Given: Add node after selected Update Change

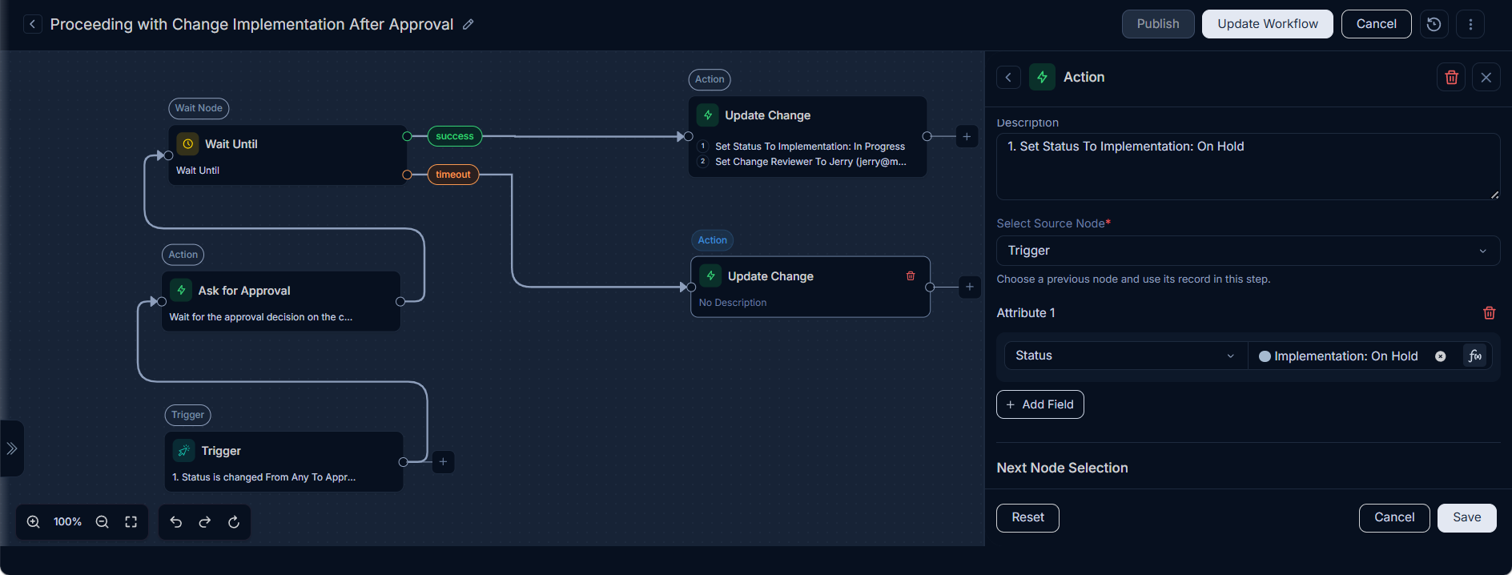Looking at the screenshot, I should (x=970, y=287).
